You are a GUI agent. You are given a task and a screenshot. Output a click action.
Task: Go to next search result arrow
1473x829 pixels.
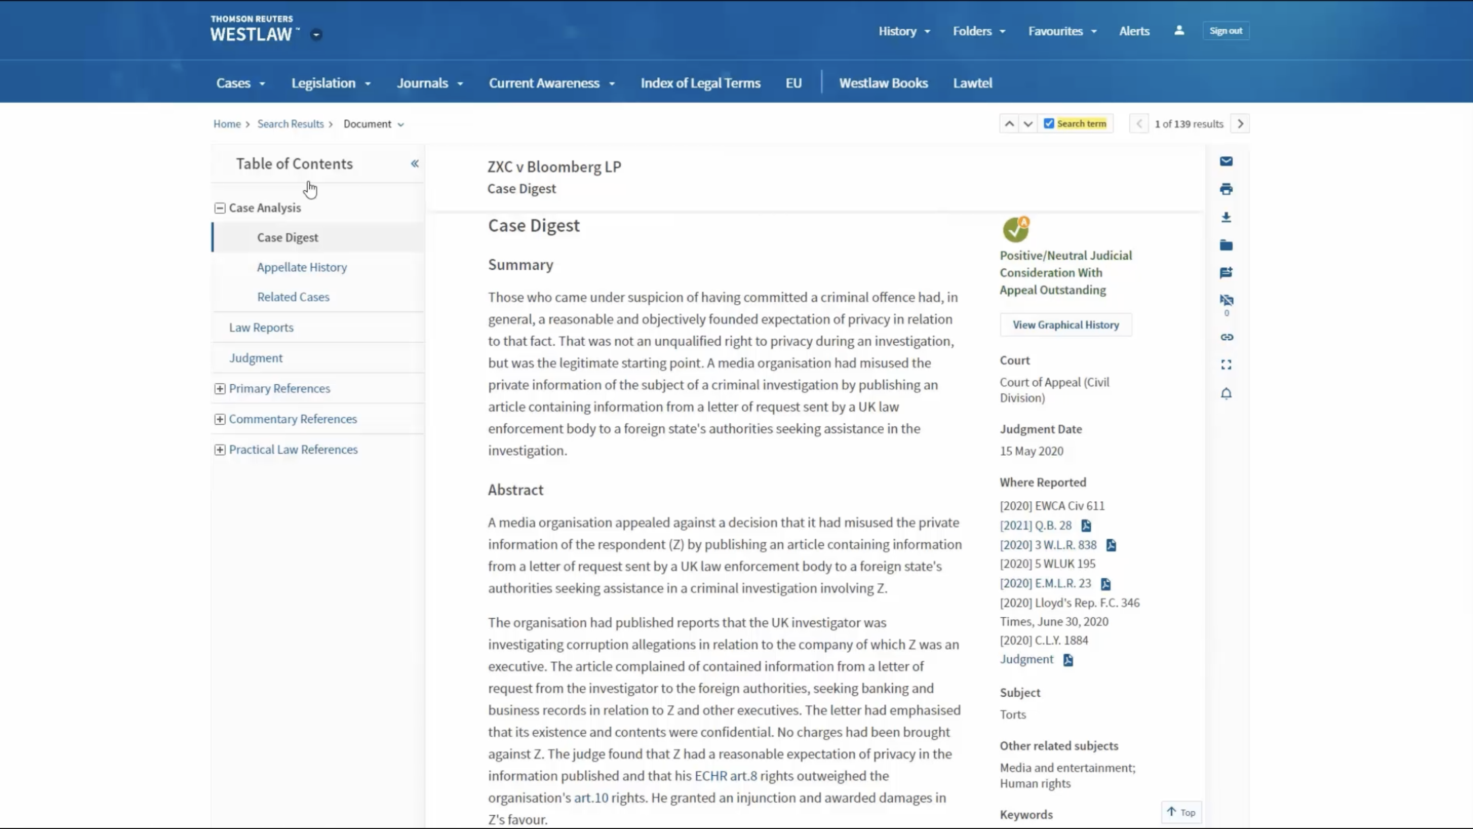point(1239,124)
